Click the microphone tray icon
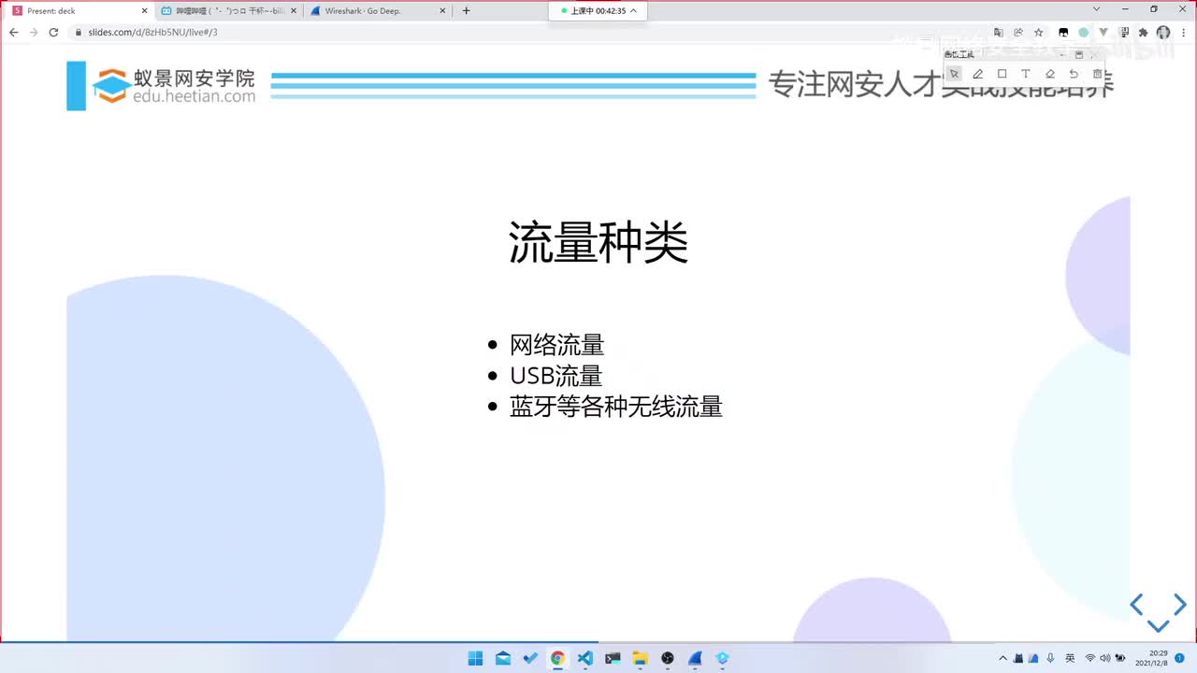 [1051, 658]
